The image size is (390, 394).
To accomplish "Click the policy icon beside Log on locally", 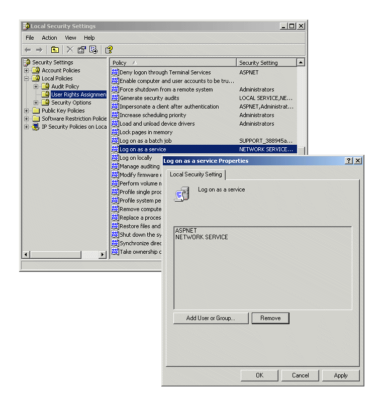I will click(x=115, y=158).
